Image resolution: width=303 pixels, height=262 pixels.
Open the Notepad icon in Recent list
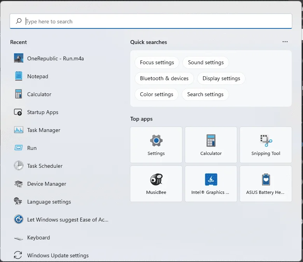click(x=19, y=76)
